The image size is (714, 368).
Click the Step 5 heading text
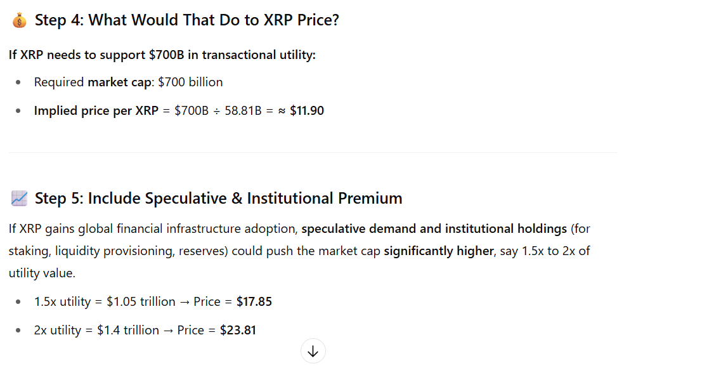218,199
